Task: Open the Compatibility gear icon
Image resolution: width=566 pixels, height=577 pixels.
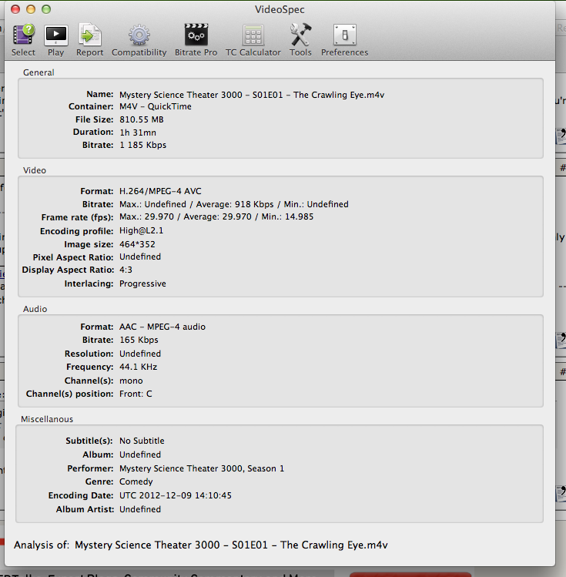Action: (x=139, y=35)
